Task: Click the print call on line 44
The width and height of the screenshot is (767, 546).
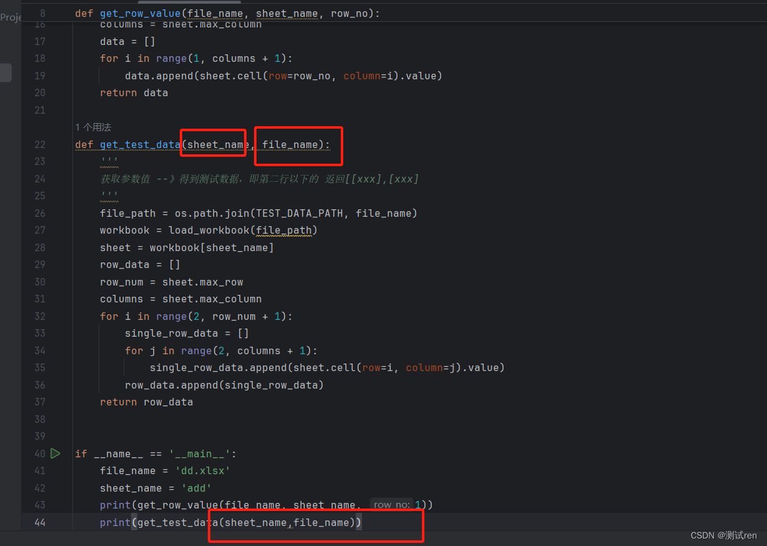Action: point(115,522)
